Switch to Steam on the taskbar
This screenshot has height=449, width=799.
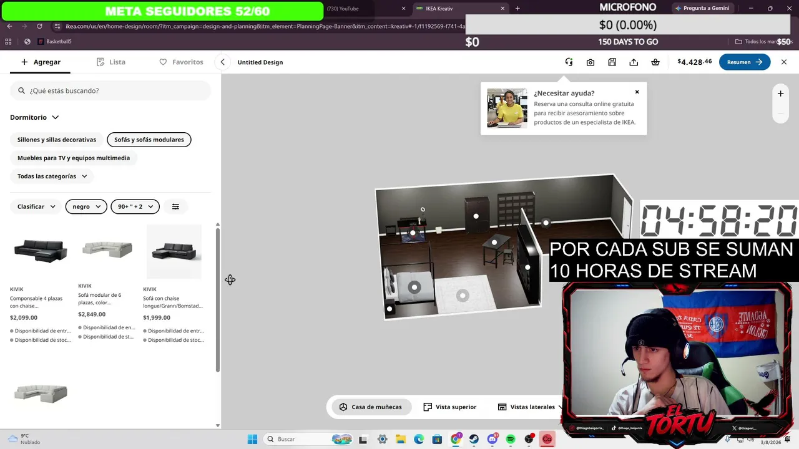point(474,439)
